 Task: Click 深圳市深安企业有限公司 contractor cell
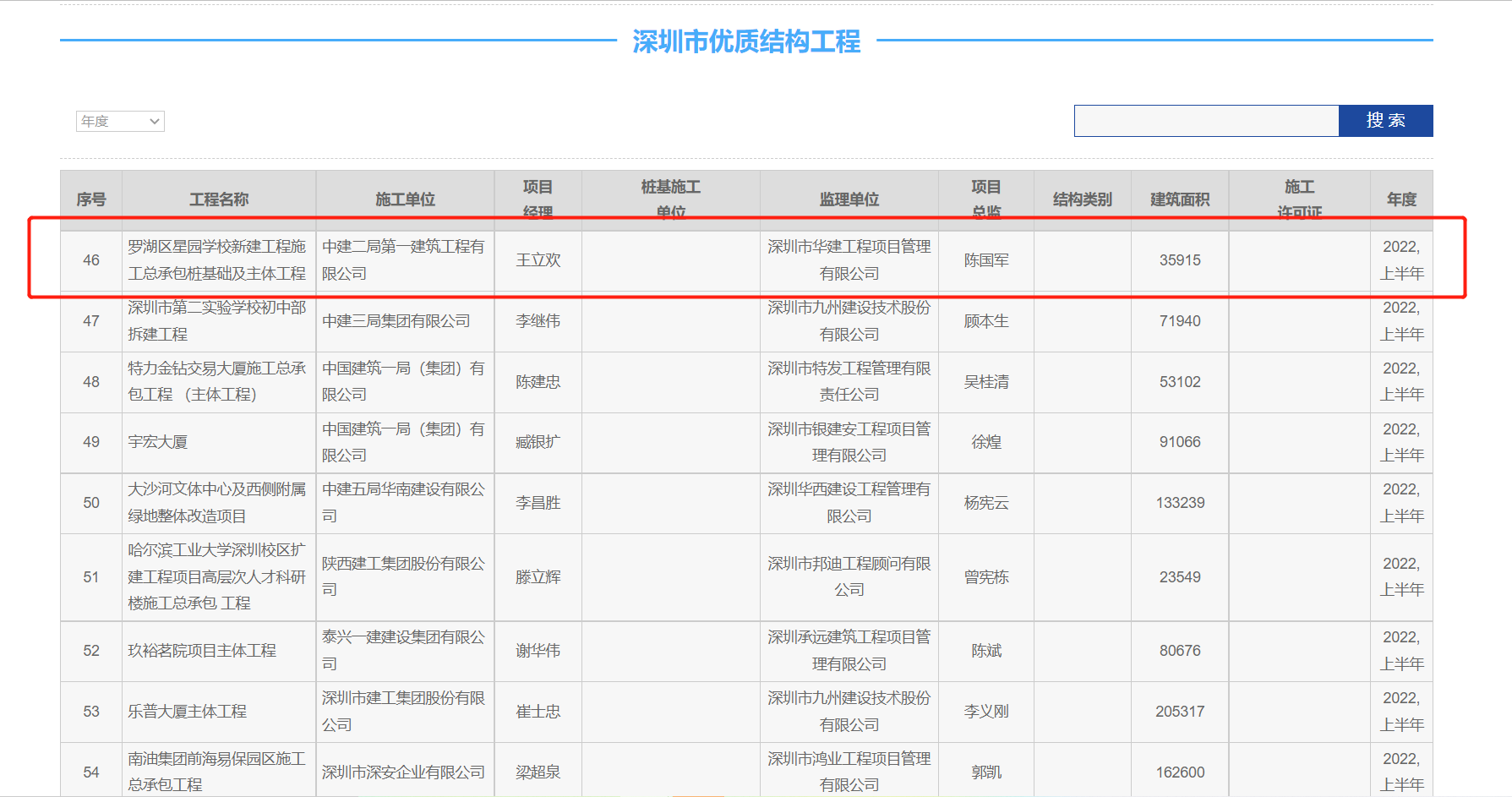tap(404, 772)
